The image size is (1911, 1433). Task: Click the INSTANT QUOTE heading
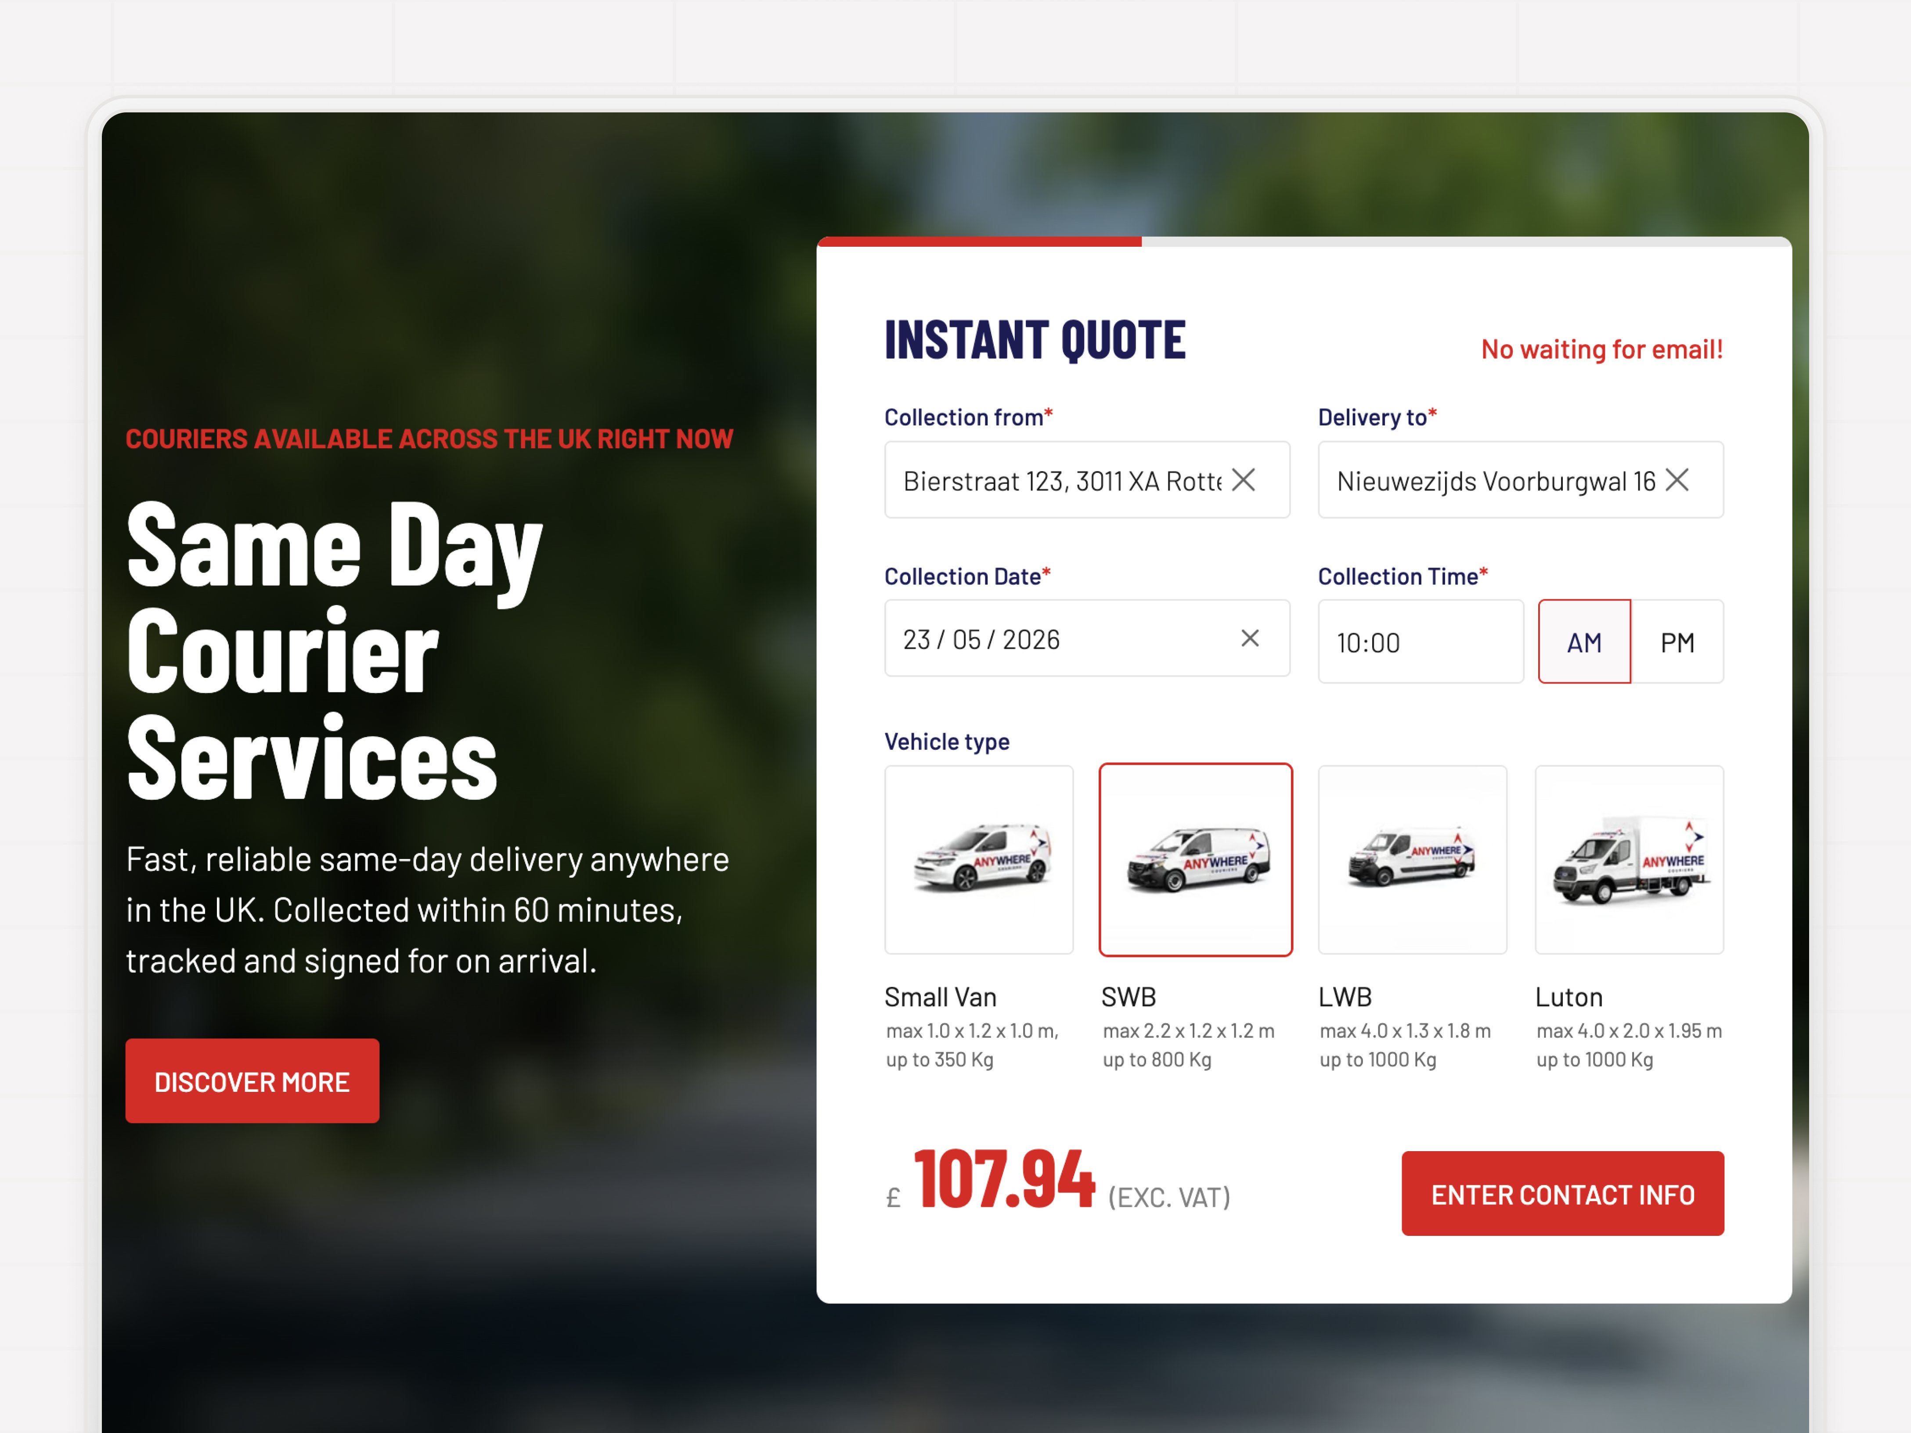[x=1035, y=339]
